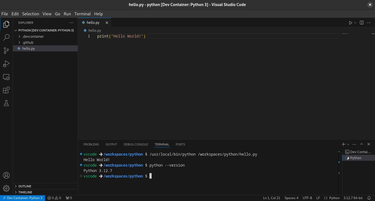Open the Testing flask view

pyautogui.click(x=6, y=103)
